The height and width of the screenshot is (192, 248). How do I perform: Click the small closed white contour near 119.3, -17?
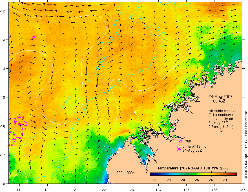[28, 149]
